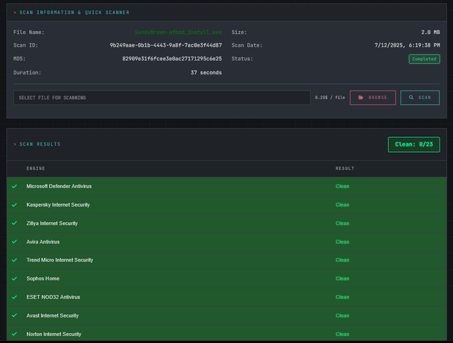453x343 pixels.
Task: Click the Avast Internet Security checkmark icon
Action: coord(14,315)
